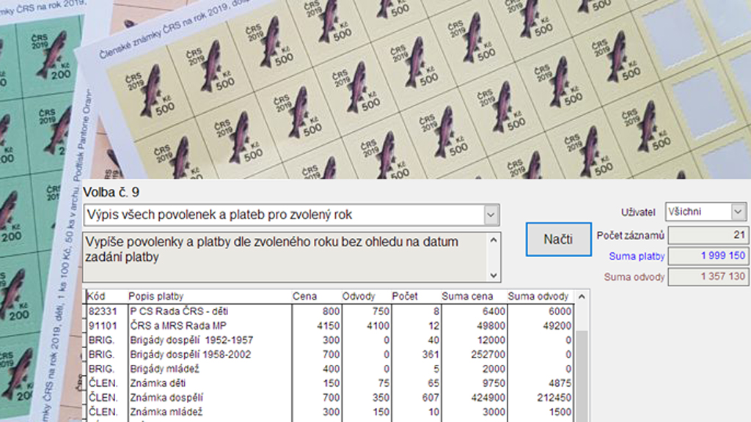
Task: Expand the Uživatel Všichni combo box
Action: coord(738,212)
